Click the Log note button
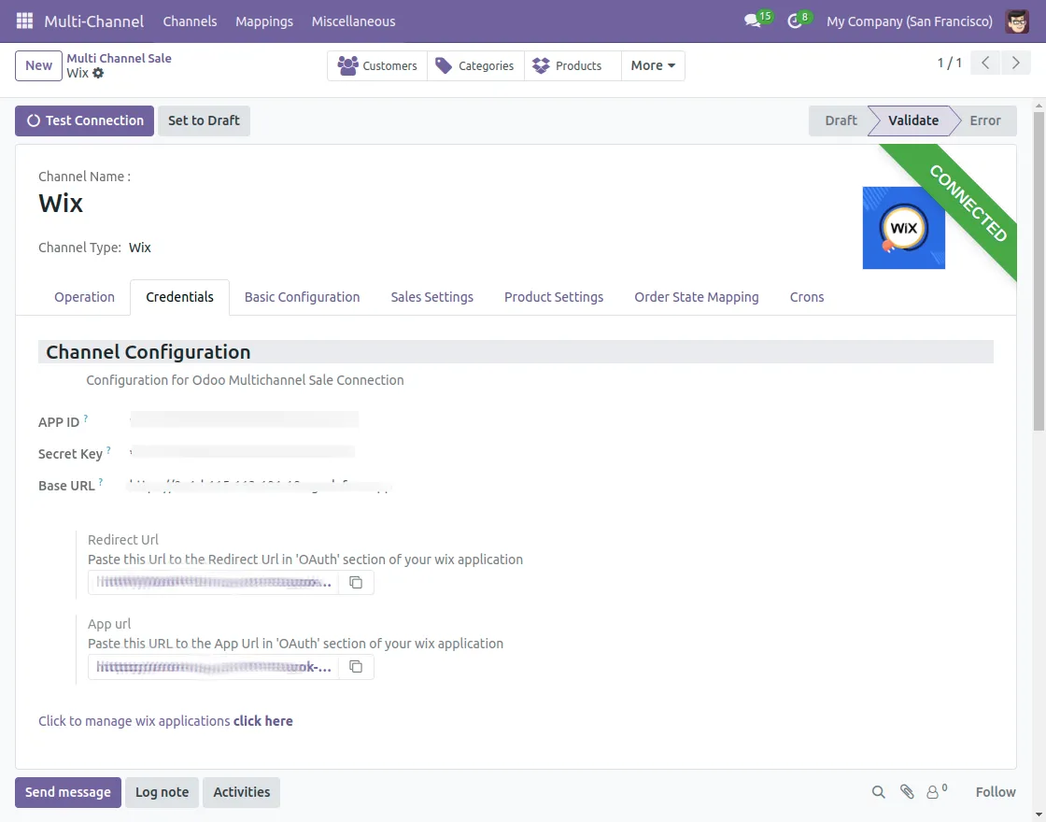 (x=163, y=792)
